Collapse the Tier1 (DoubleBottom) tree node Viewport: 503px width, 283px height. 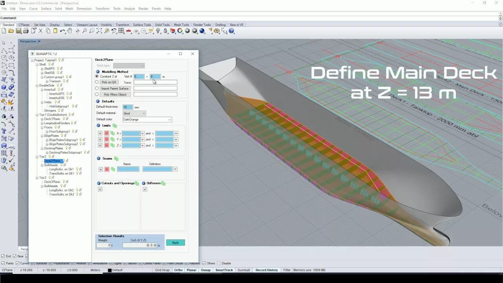click(x=37, y=115)
